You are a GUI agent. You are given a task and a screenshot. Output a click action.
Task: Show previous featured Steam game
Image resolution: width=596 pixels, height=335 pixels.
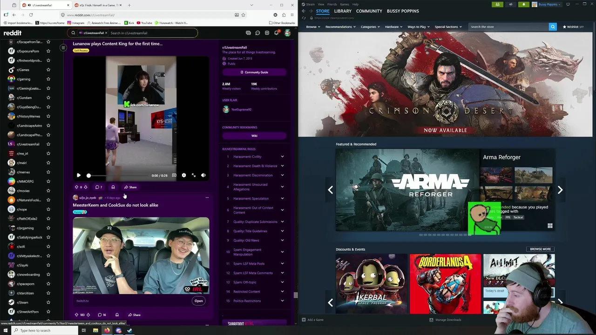330,190
